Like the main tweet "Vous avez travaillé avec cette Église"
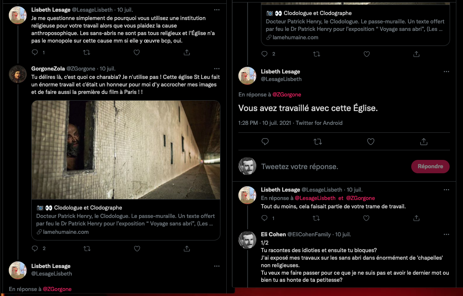 (370, 142)
